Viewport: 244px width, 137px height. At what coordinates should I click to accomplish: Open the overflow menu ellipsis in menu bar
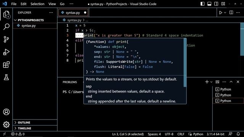coord(71,4)
